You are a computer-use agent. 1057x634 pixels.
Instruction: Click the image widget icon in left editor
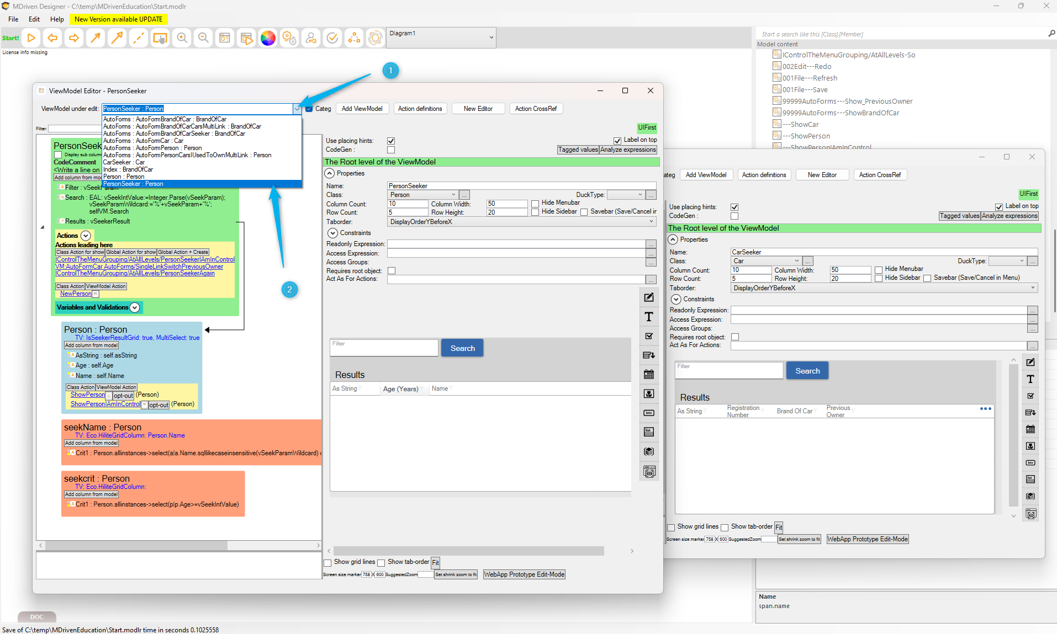[649, 394]
